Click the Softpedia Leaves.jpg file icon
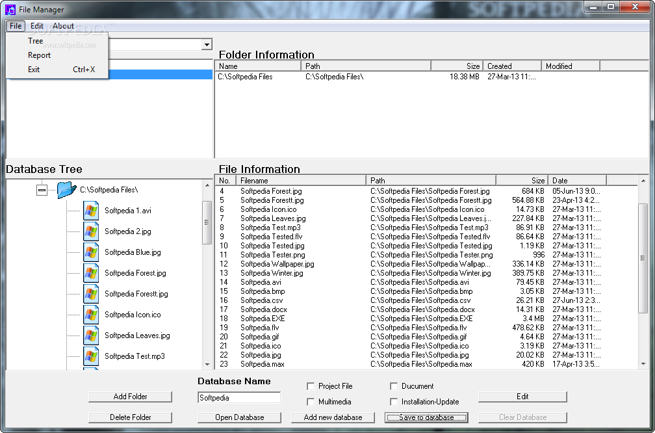The height and width of the screenshot is (433, 655). tap(91, 335)
